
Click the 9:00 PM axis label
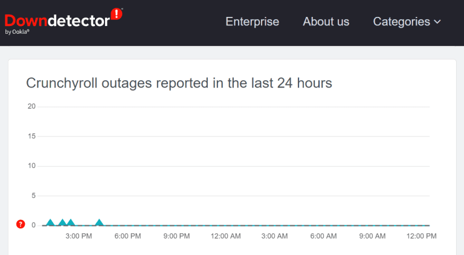[x=176, y=236]
